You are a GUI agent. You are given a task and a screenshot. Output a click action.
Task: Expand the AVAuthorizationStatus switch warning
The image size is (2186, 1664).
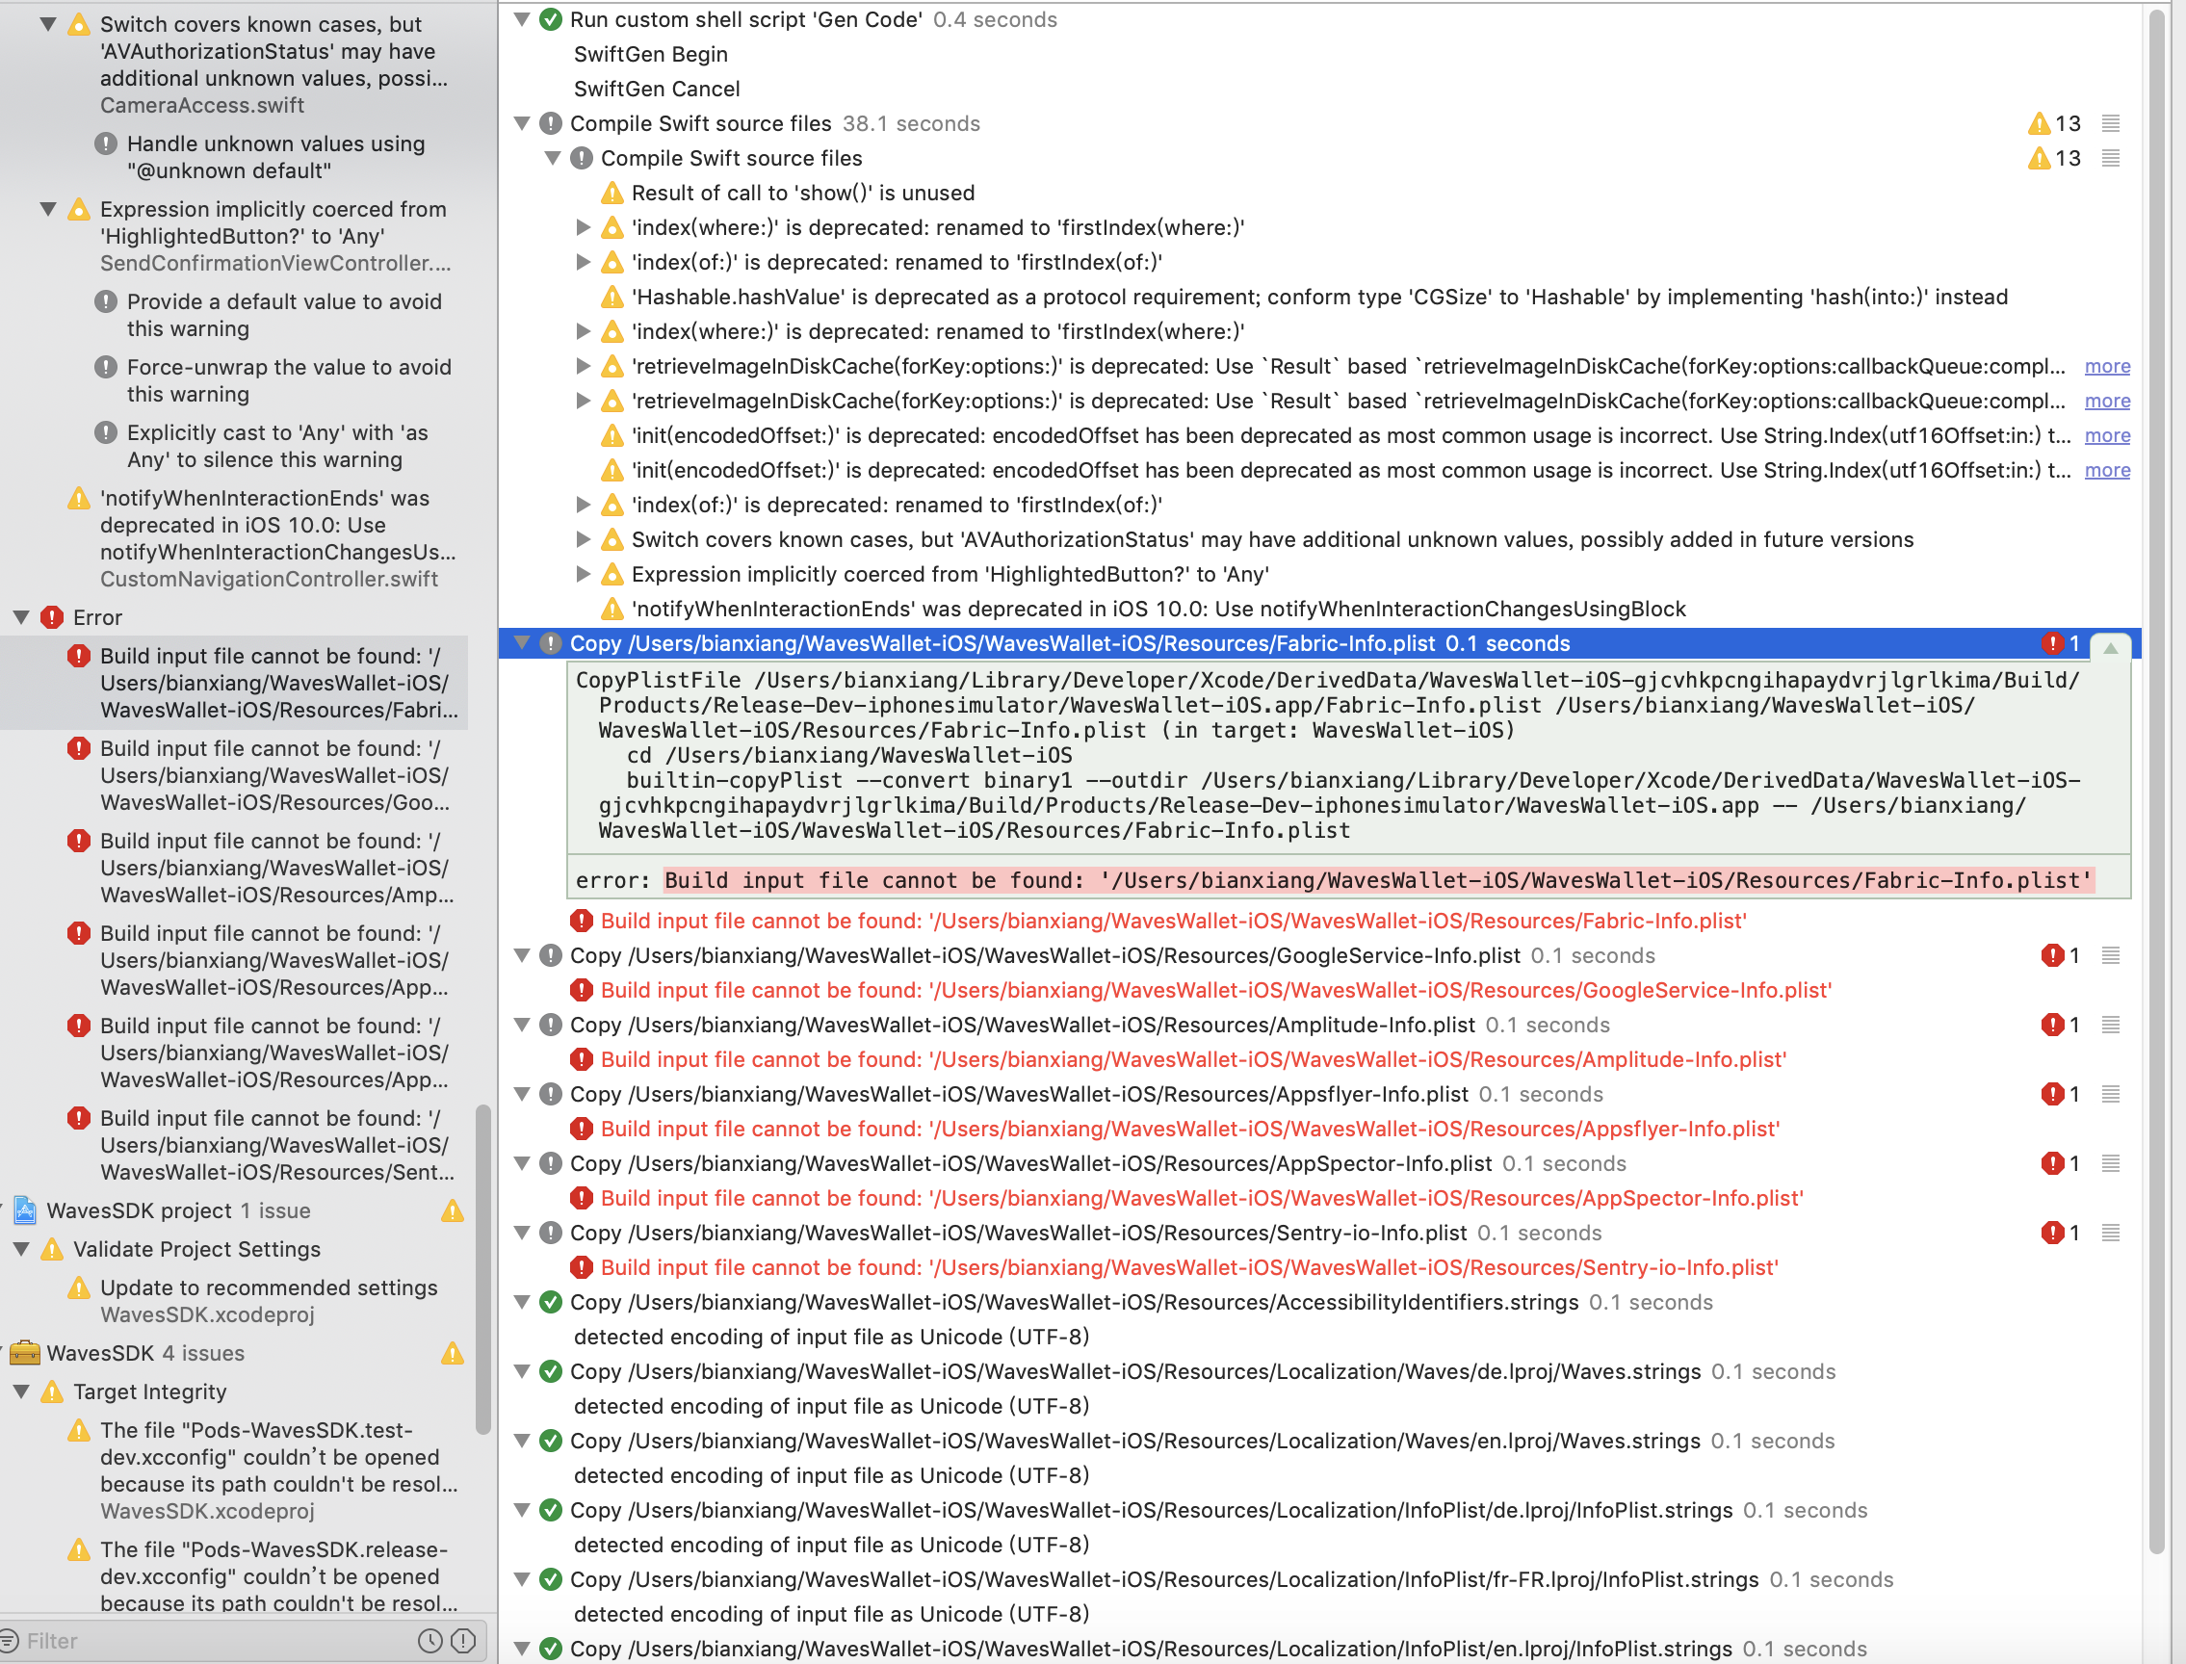point(584,540)
